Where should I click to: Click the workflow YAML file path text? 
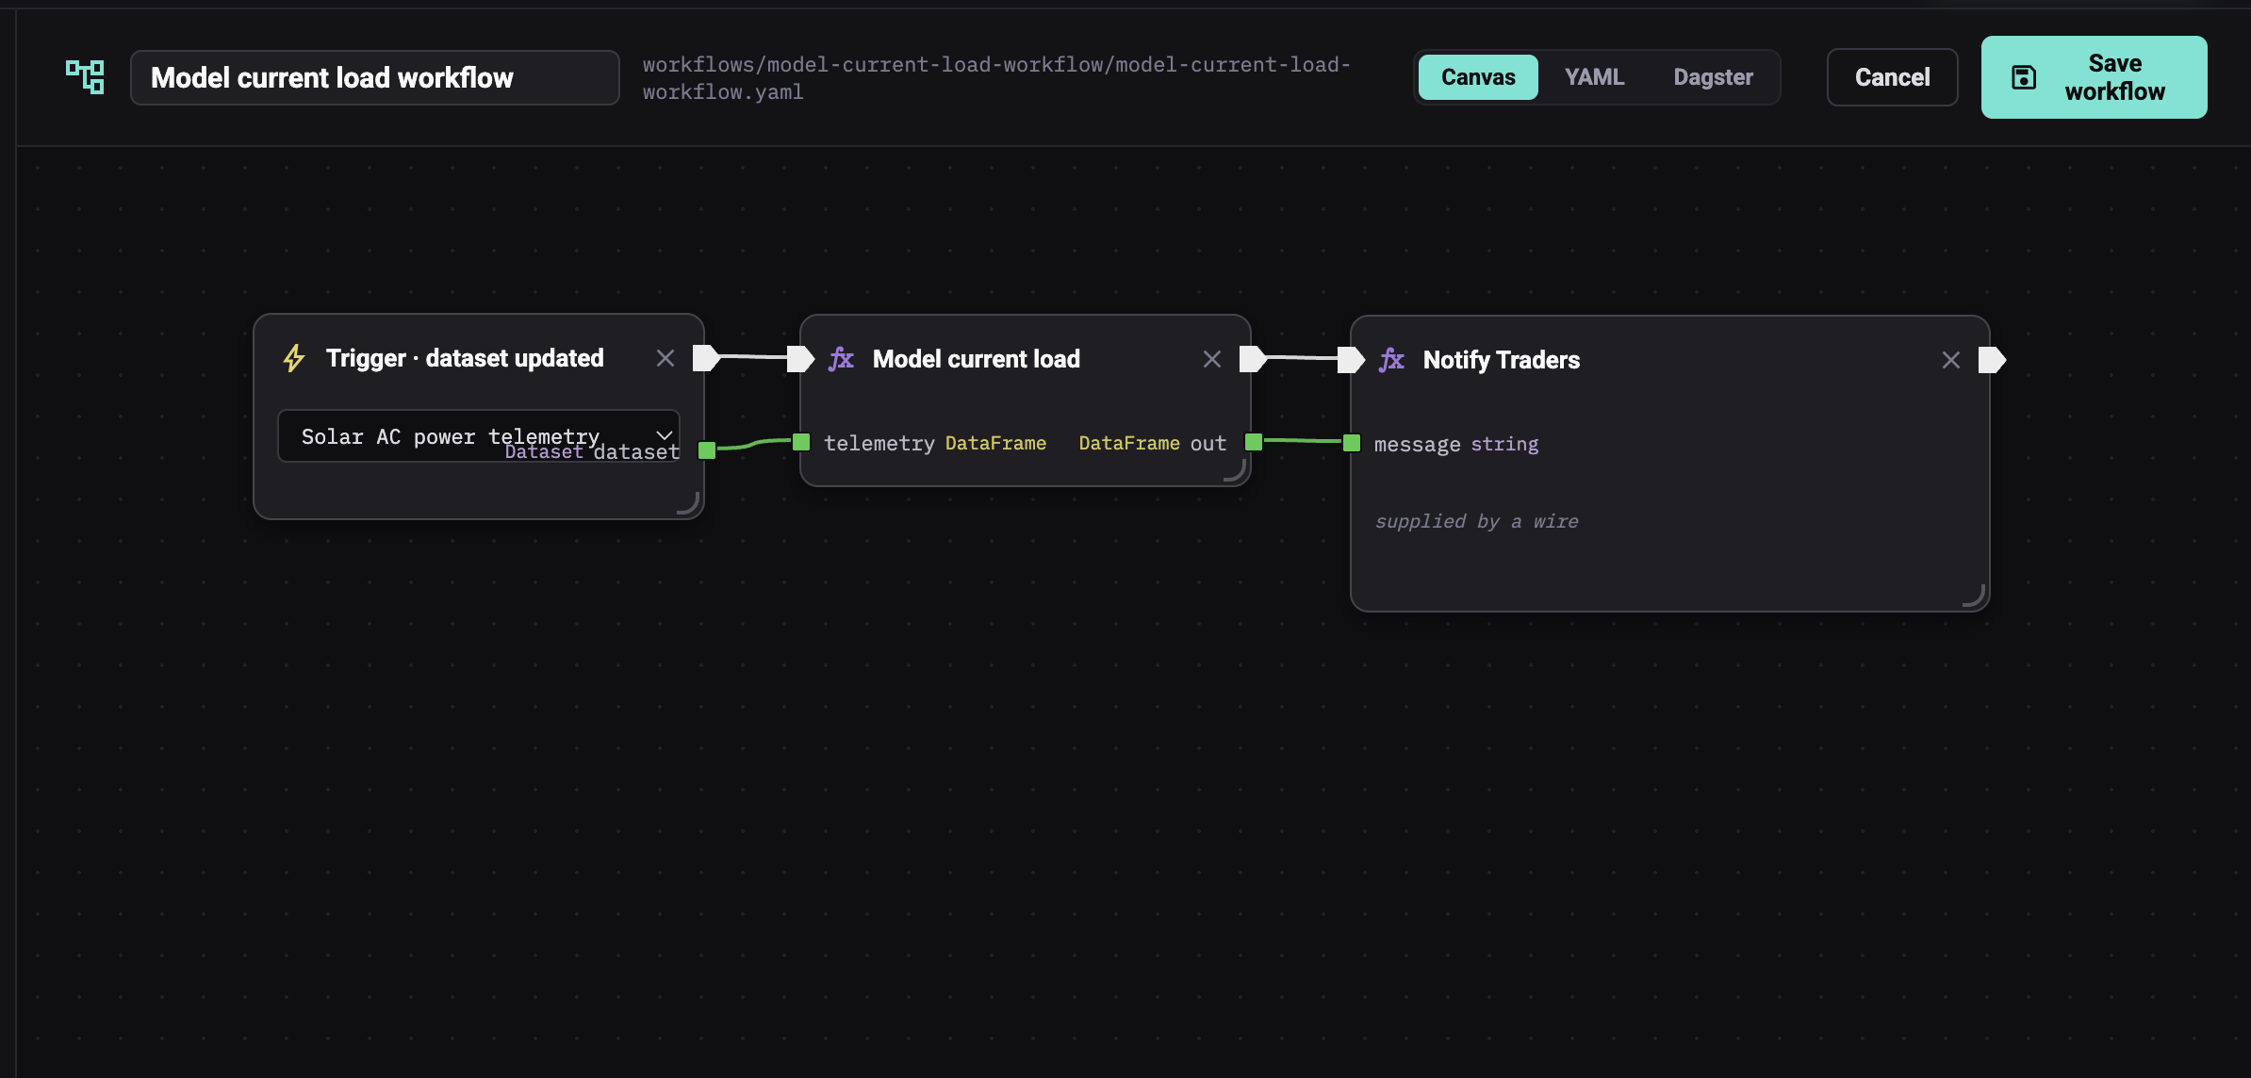pyautogui.click(x=996, y=78)
